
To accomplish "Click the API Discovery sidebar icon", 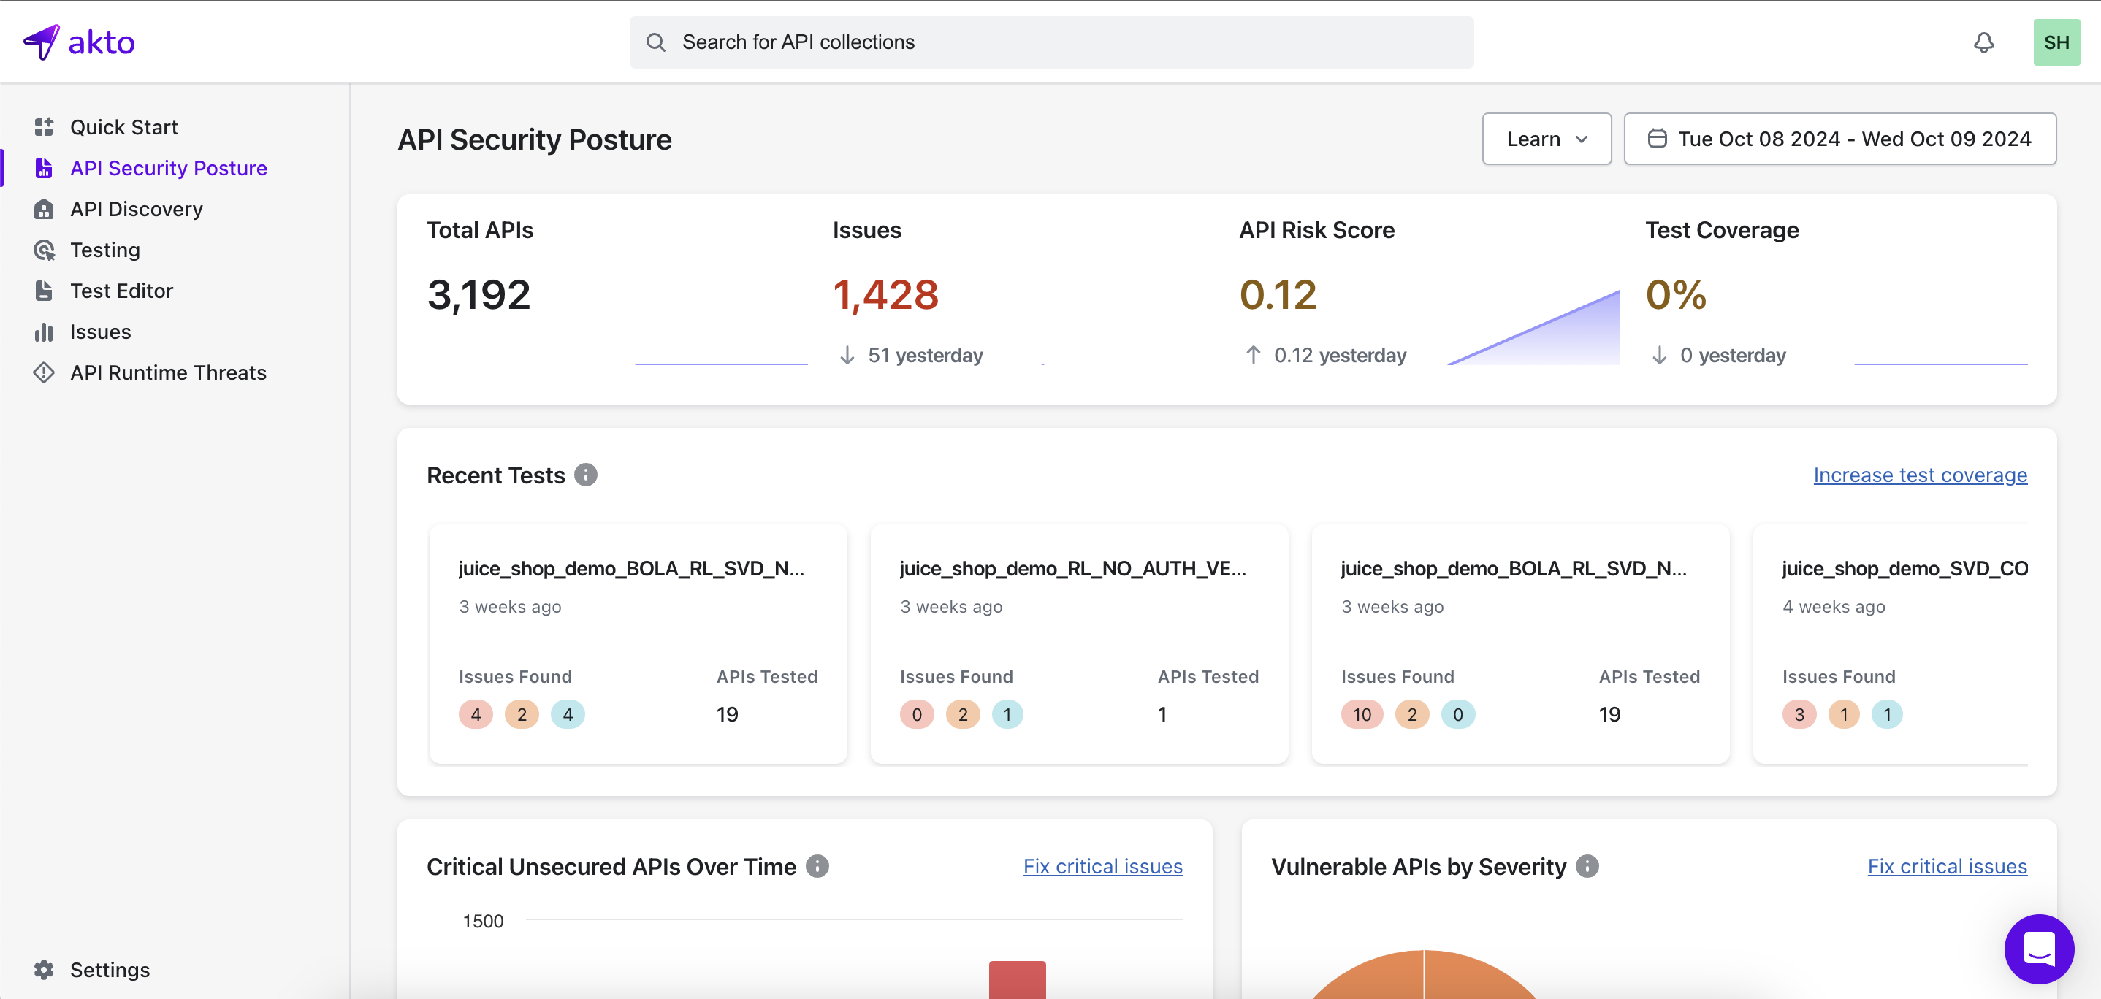I will point(44,210).
